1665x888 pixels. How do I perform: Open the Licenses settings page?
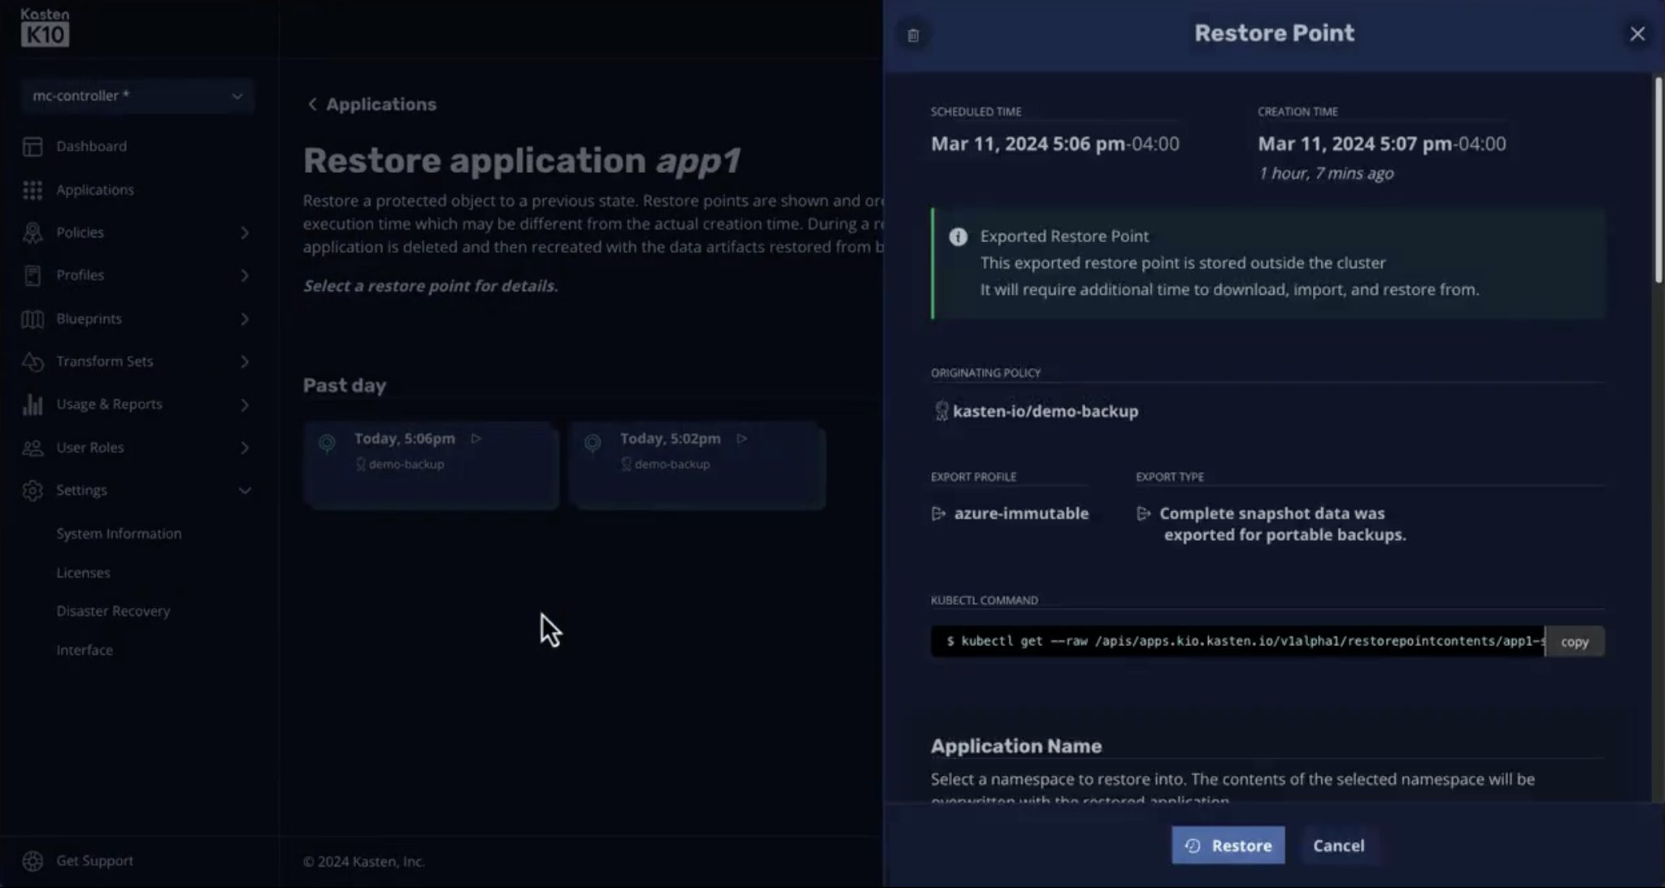click(83, 573)
